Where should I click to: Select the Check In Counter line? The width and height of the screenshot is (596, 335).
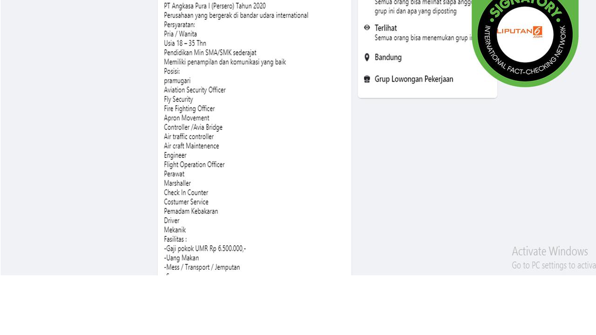click(x=186, y=192)
